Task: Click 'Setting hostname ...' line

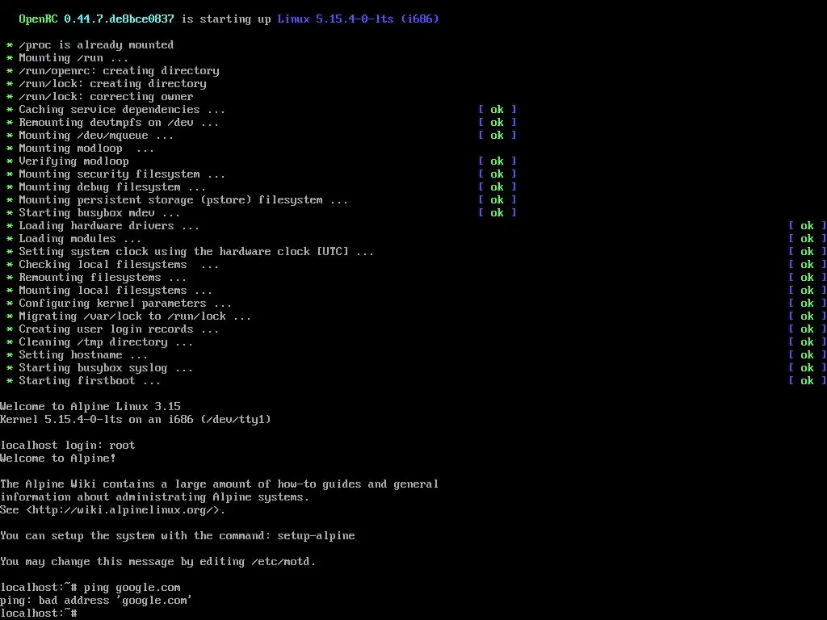Action: (83, 355)
